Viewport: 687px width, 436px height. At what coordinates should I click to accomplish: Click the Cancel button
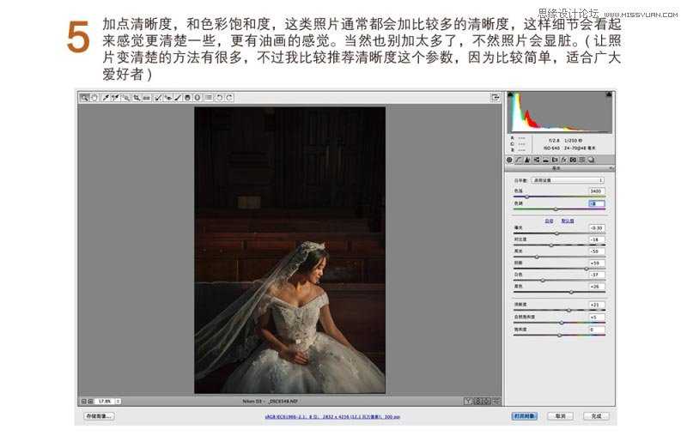(561, 416)
